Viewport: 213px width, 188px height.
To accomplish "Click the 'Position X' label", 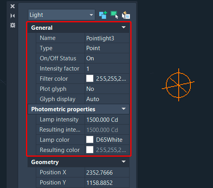I will coord(53,172).
